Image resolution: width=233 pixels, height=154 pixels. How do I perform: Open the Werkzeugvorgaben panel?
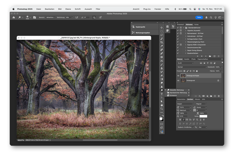[145, 33]
